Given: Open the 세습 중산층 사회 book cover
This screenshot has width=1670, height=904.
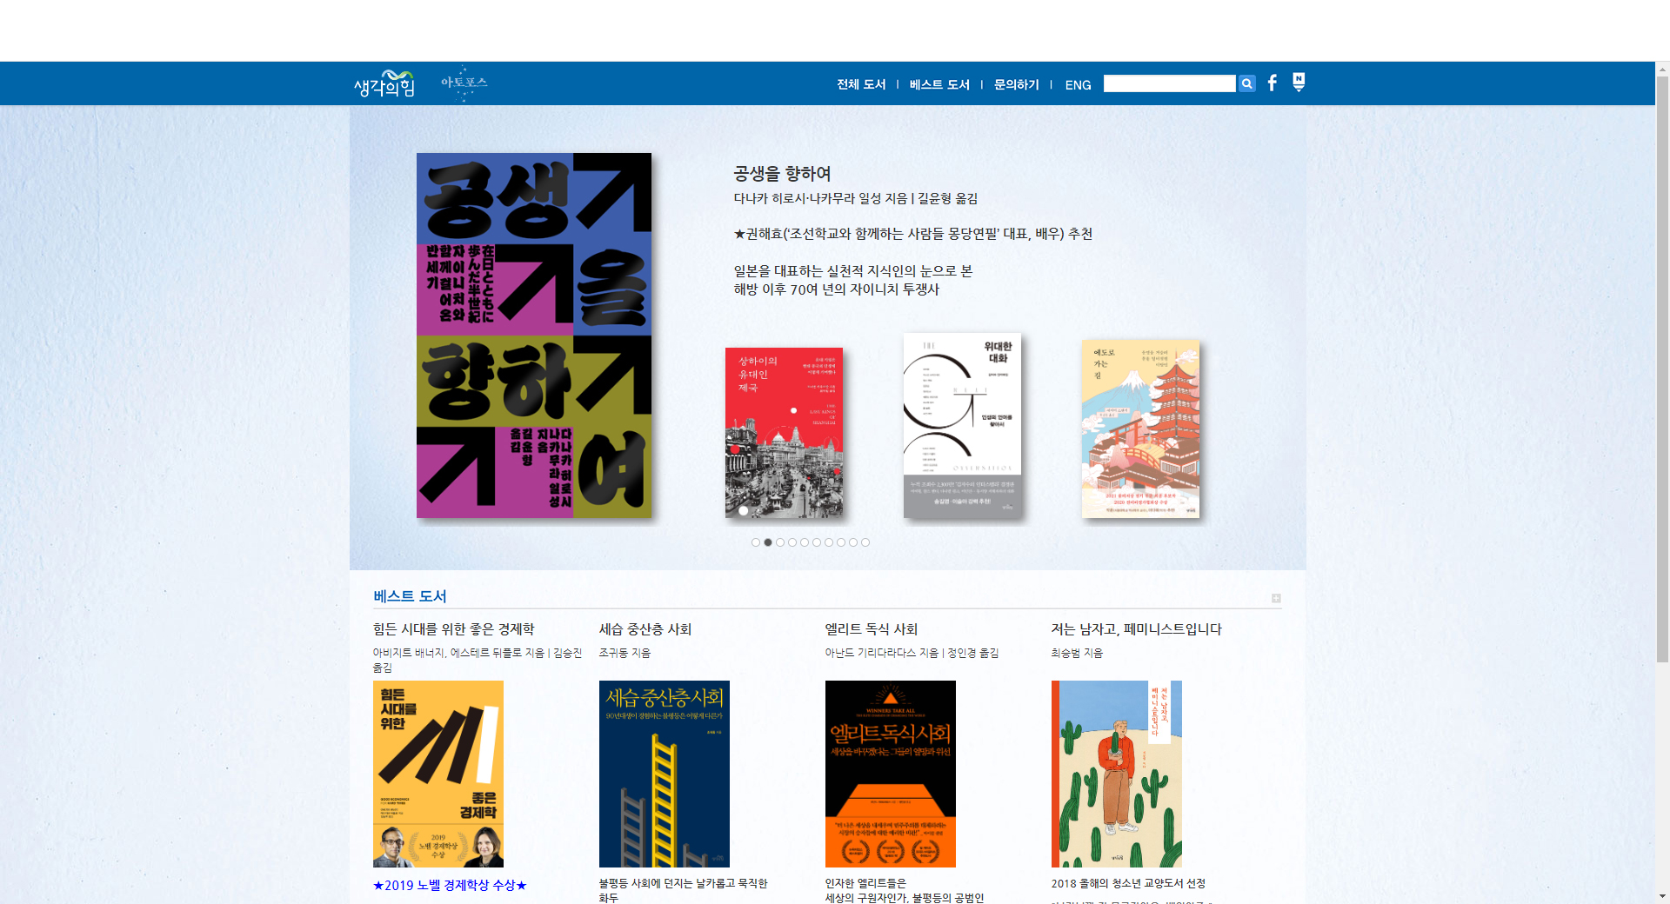Looking at the screenshot, I should (665, 774).
